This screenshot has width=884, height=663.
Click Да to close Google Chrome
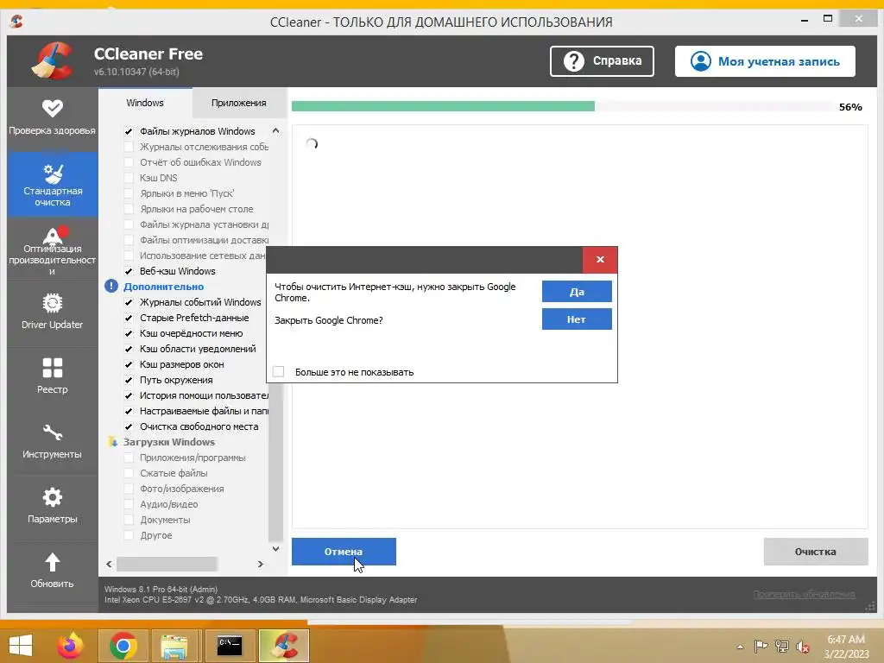click(x=577, y=292)
